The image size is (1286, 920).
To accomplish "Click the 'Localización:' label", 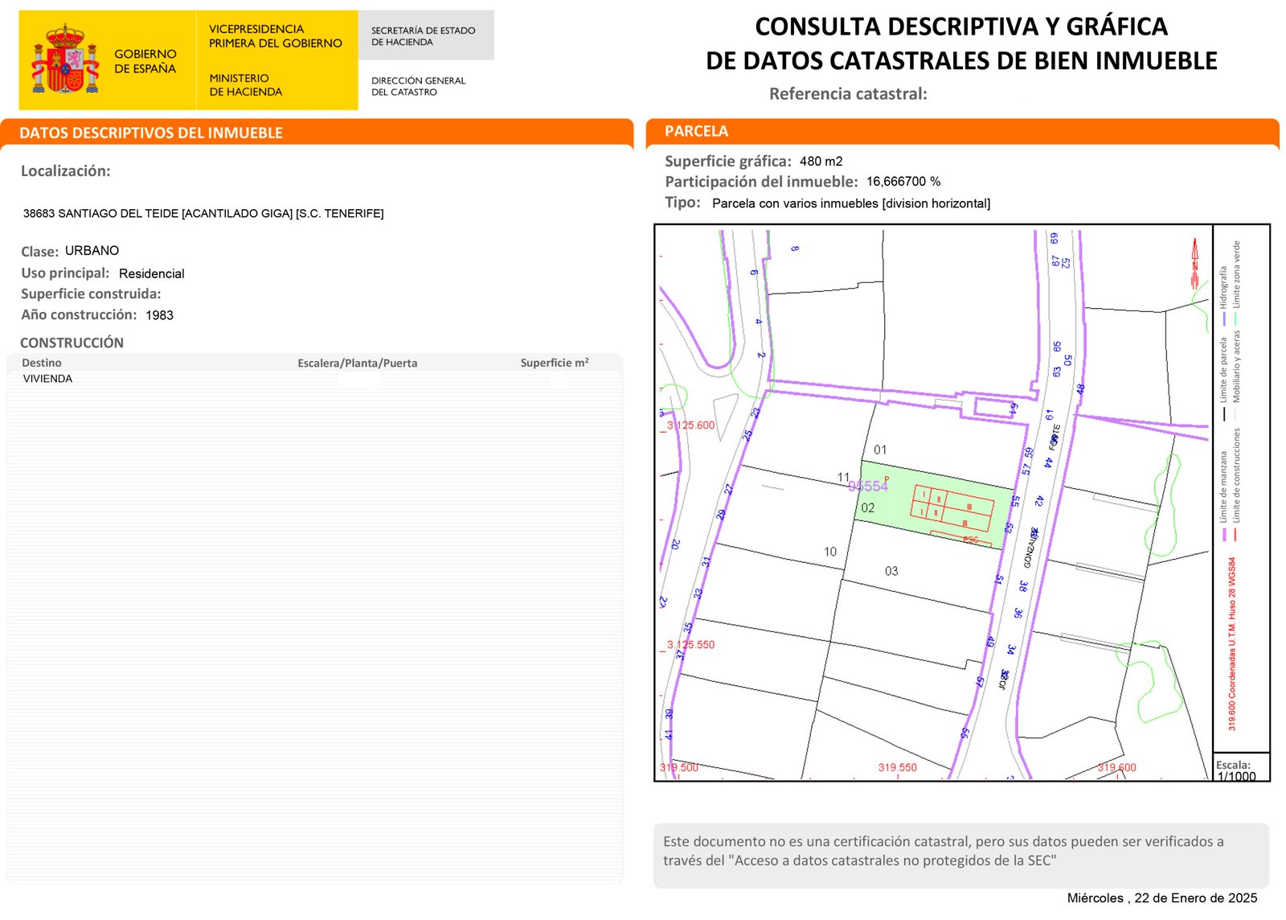I will pyautogui.click(x=66, y=170).
